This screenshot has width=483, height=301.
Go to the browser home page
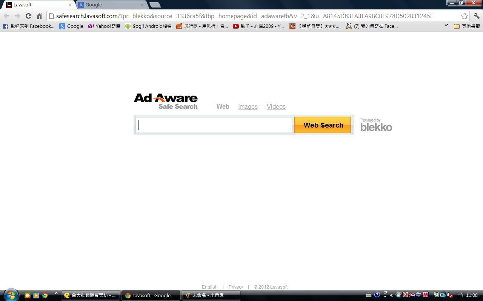point(39,16)
